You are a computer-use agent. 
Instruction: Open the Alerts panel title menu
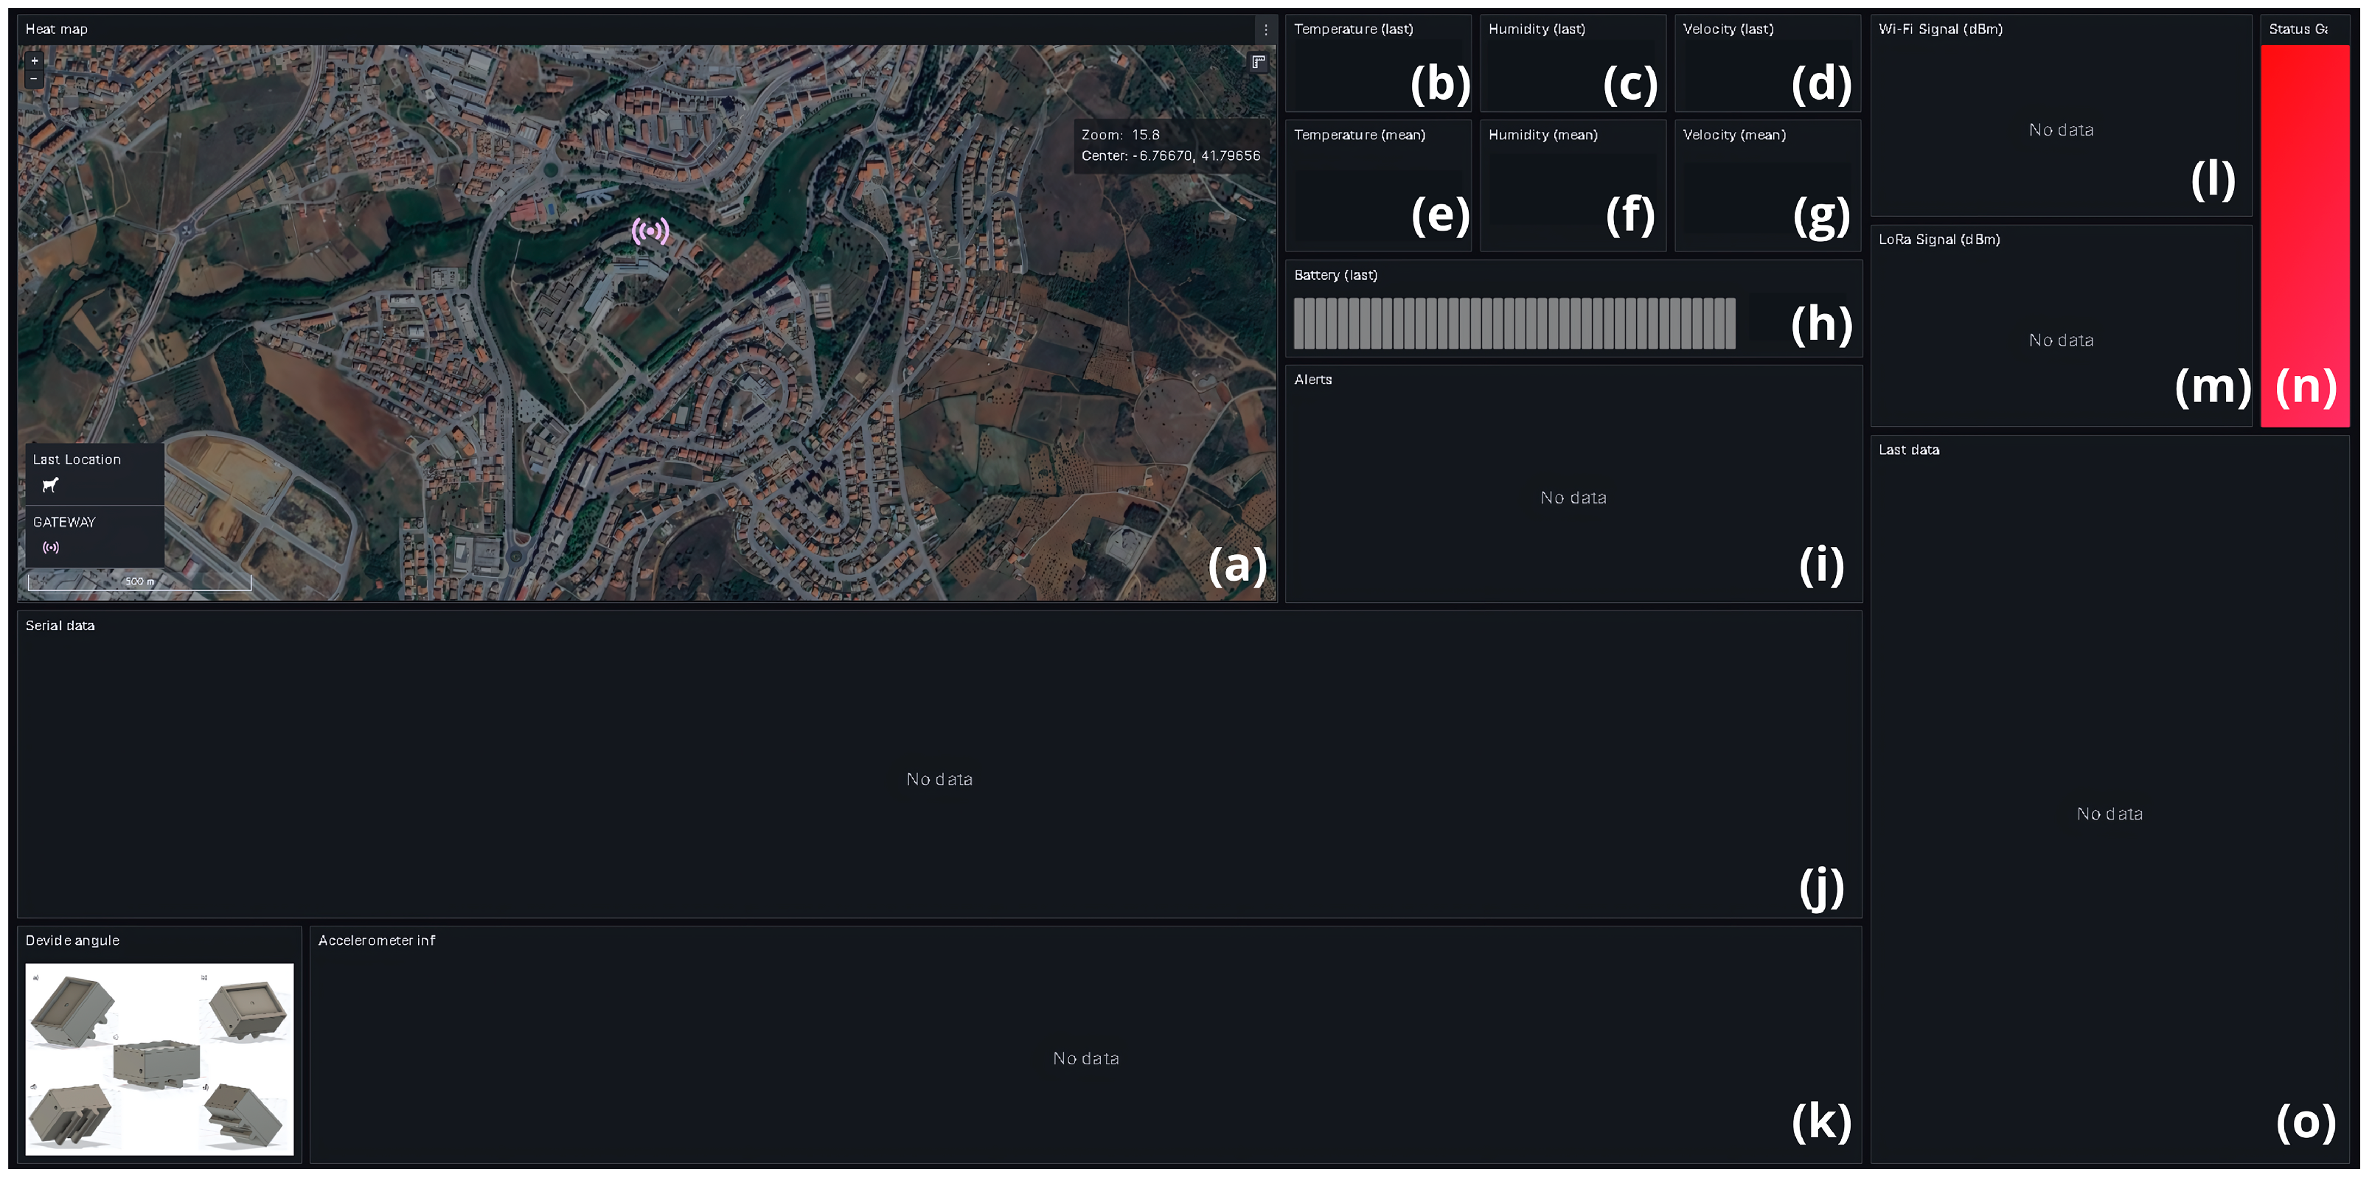point(1312,380)
